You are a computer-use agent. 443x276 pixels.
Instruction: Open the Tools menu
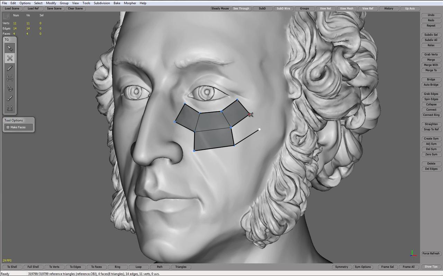pos(86,3)
